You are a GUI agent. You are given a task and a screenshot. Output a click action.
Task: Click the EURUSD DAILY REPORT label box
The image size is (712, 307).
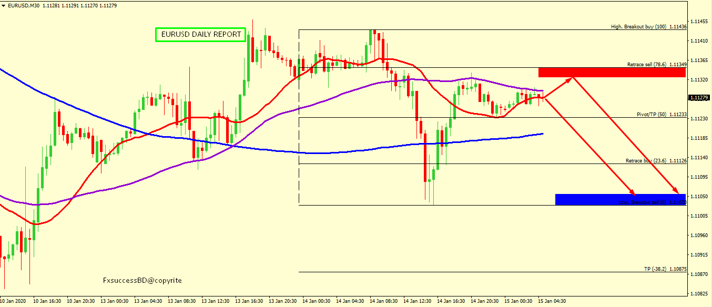(201, 35)
